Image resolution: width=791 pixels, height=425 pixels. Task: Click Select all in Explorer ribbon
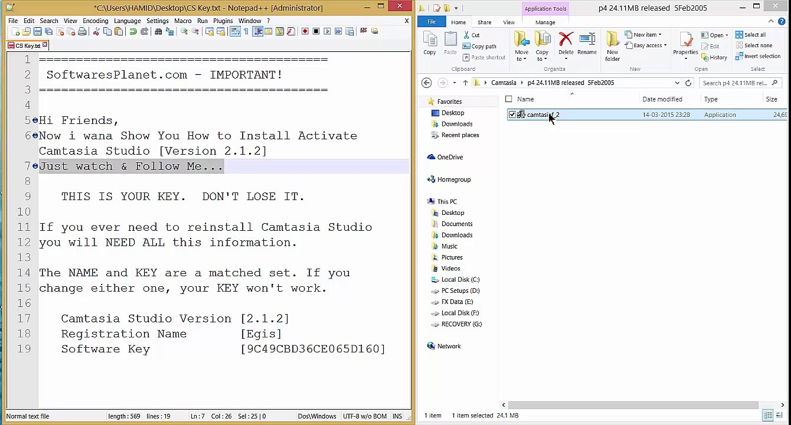coord(751,35)
